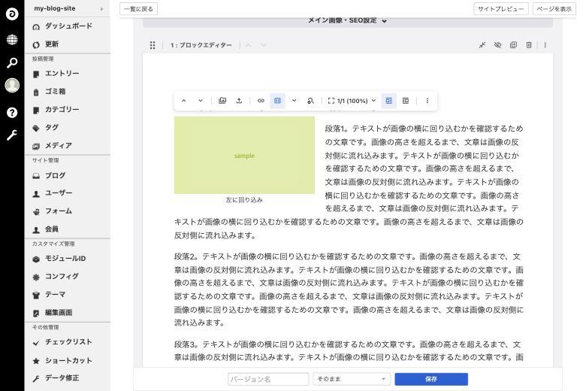Open the globe site icon in black rail
The height and width of the screenshot is (391, 586).
(x=12, y=39)
